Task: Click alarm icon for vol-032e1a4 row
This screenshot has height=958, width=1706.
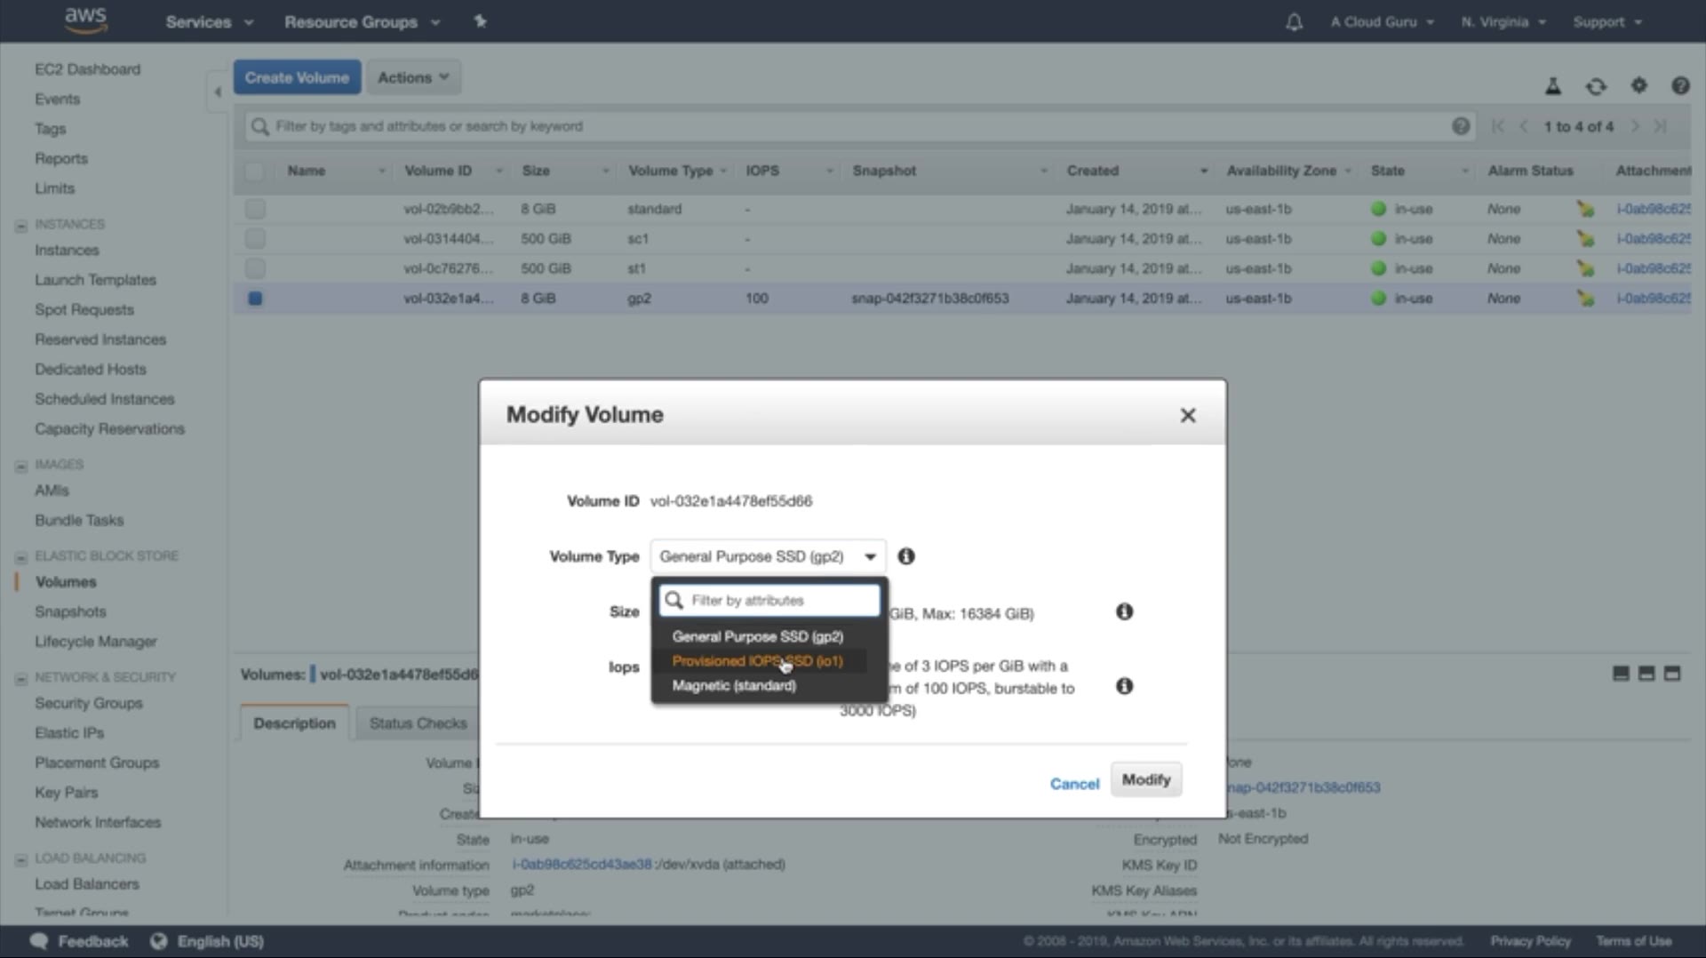Action: click(x=1585, y=299)
